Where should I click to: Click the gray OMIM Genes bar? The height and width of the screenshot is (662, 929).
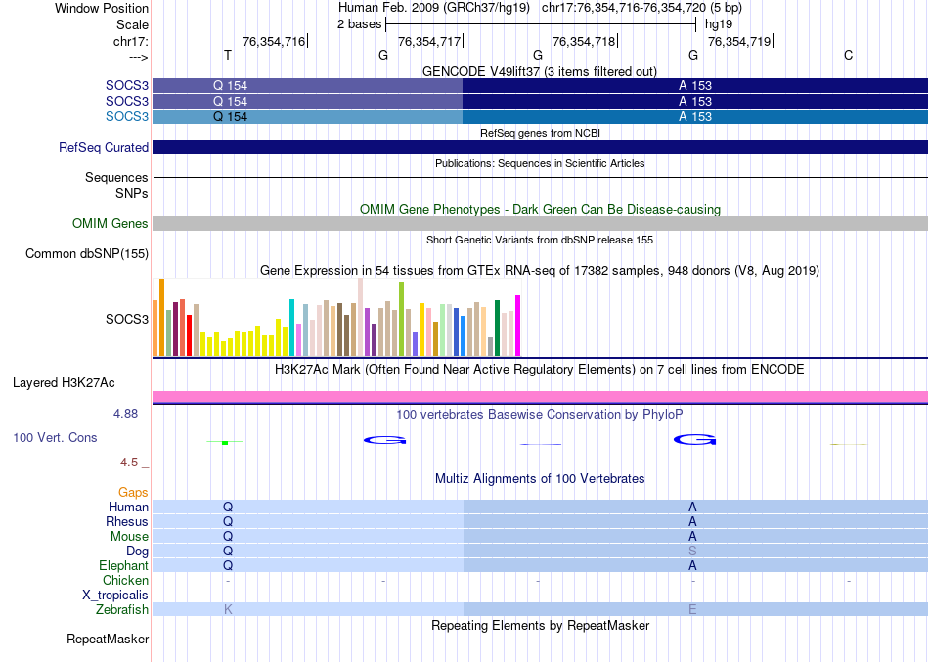540,223
